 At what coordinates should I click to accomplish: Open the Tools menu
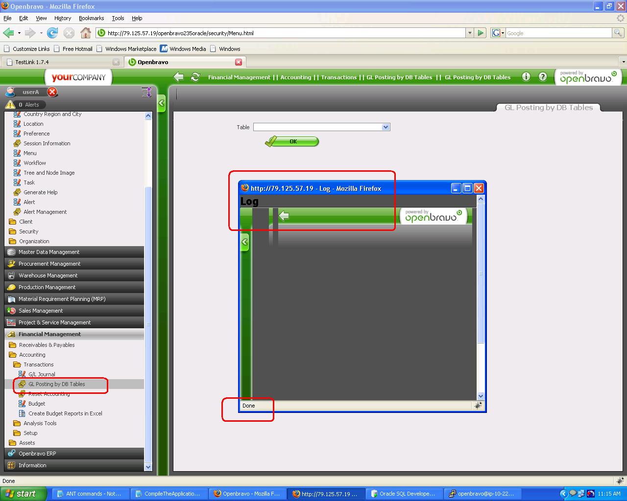point(118,18)
